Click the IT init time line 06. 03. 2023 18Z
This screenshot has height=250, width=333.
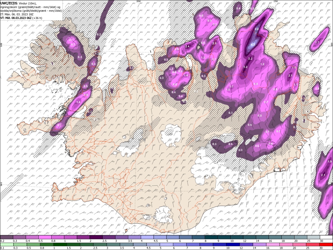coord(17,14)
